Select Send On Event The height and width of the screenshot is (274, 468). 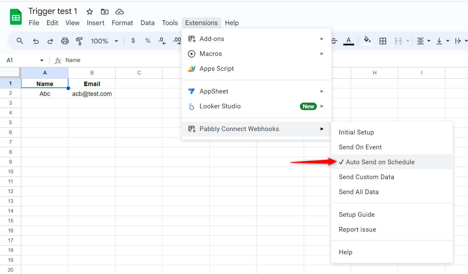392,147
